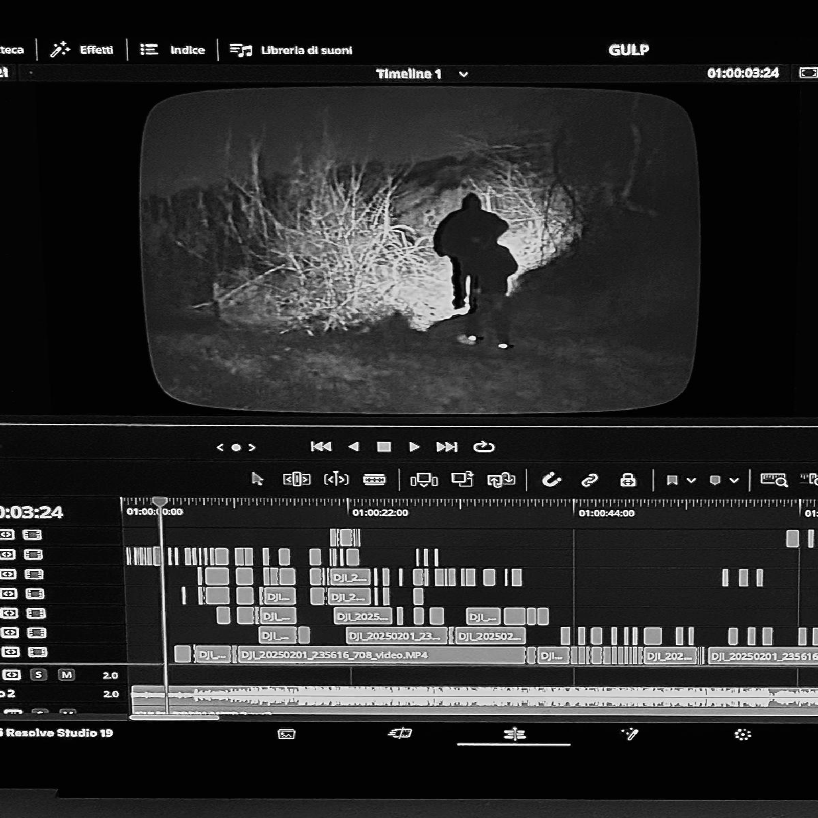Viewport: 818px width, 818px height.
Task: Click the Indice button
Action: click(x=173, y=50)
